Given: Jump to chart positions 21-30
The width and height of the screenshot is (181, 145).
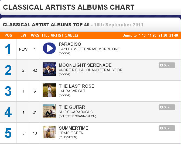Looking at the screenshot, I should [x=163, y=35].
